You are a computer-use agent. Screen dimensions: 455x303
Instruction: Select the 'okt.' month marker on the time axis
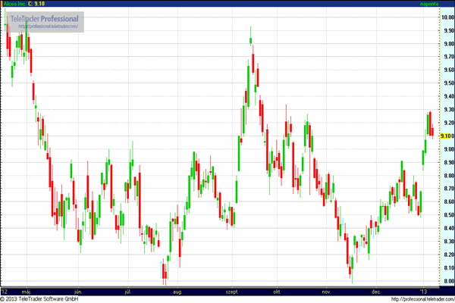coord(278,291)
